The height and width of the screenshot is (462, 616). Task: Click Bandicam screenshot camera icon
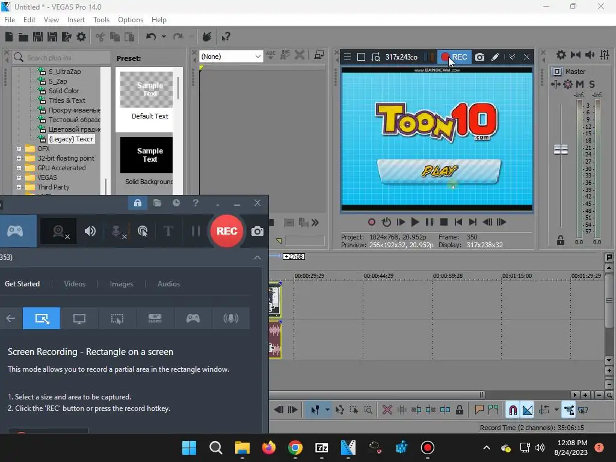(257, 231)
